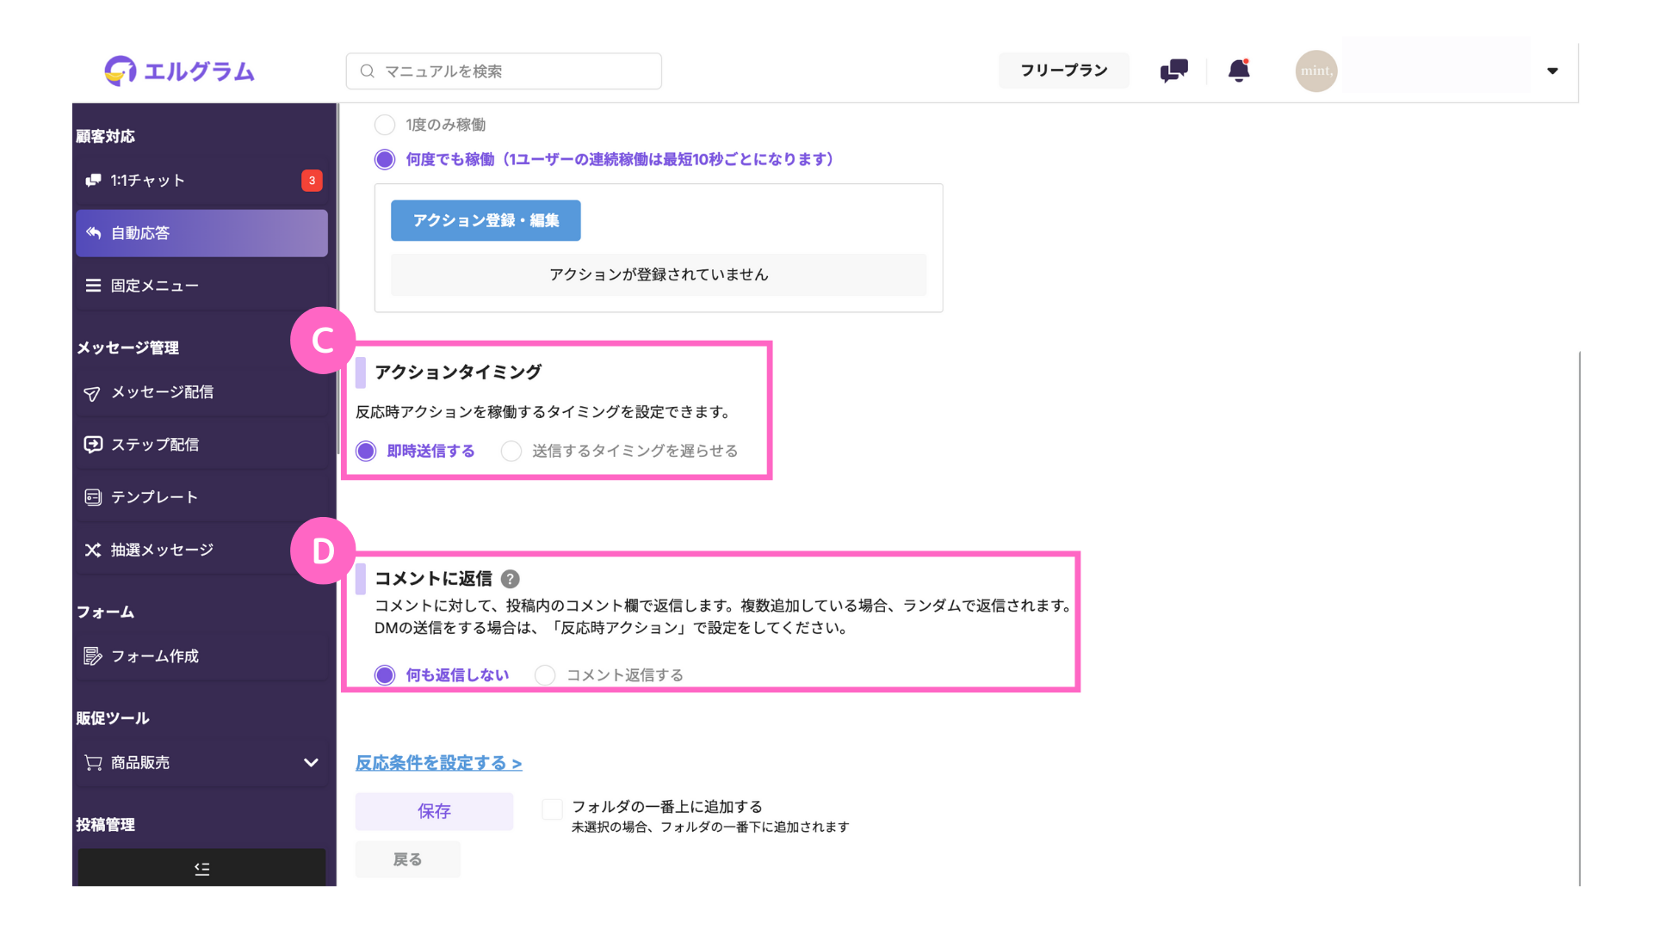Viewport: 1653px width, 929px height.
Task: Click the エルグラム logo
Action: coord(179,71)
